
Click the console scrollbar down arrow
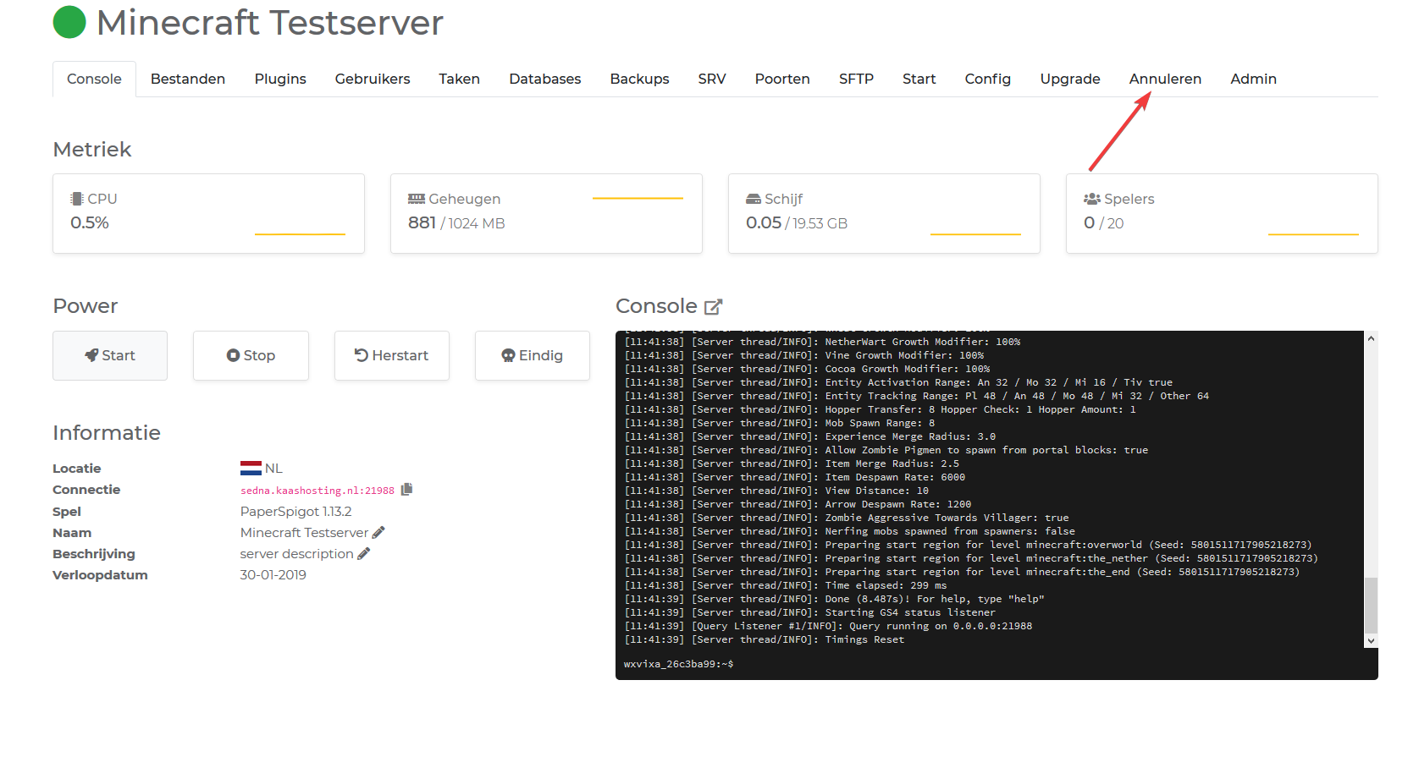pos(1371,641)
